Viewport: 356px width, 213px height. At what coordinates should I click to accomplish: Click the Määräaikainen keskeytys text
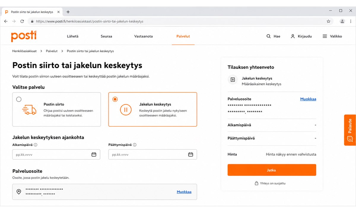261,84
